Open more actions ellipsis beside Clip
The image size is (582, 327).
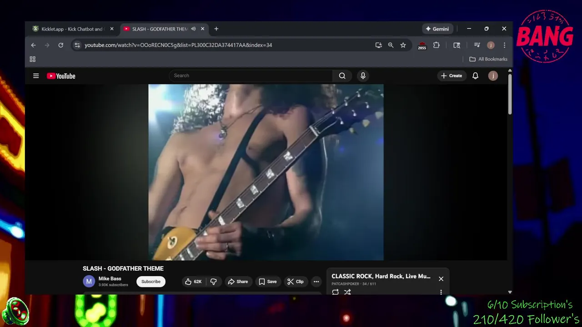tap(316, 282)
